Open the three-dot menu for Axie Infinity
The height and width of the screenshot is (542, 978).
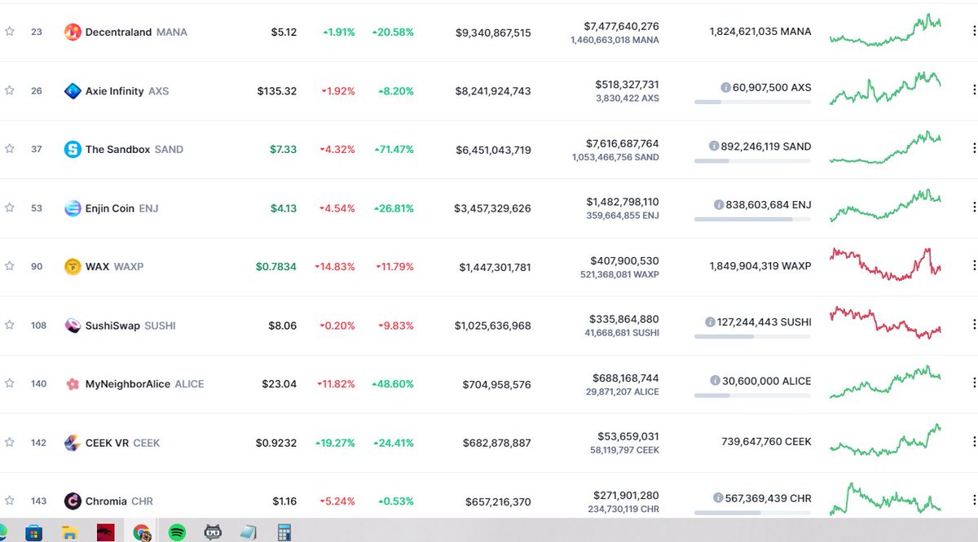[x=974, y=90]
